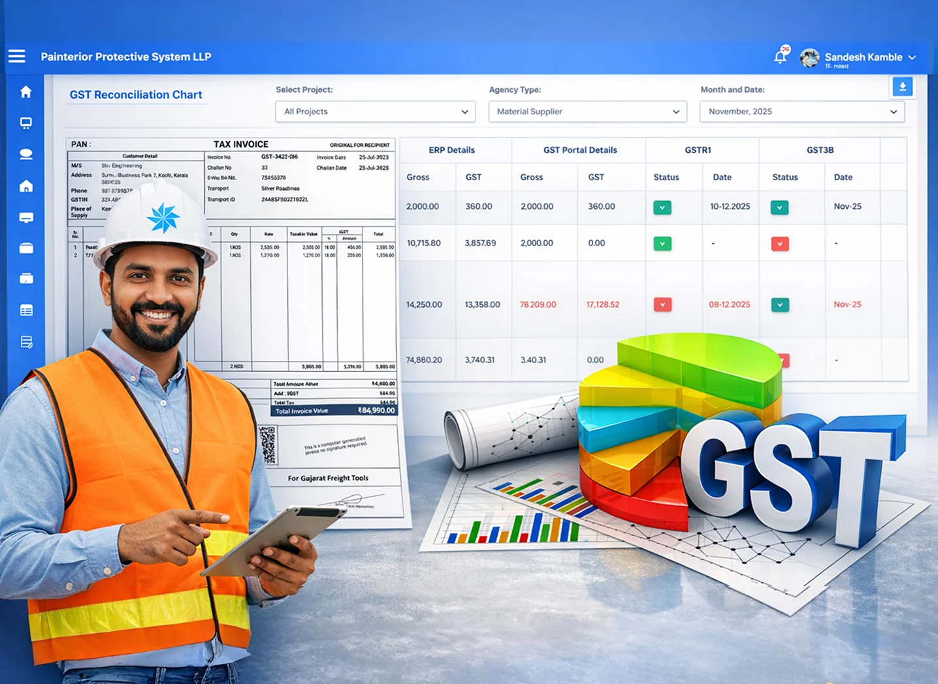Viewport: 938px width, 684px height.
Task: Click the sidebar briefcase icon
Action: coord(26,248)
